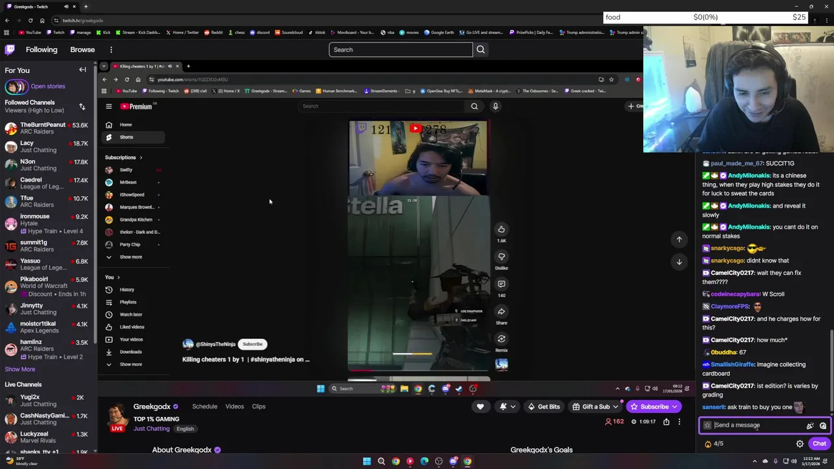Share the YouTube short
The width and height of the screenshot is (834, 469).
coord(501,311)
